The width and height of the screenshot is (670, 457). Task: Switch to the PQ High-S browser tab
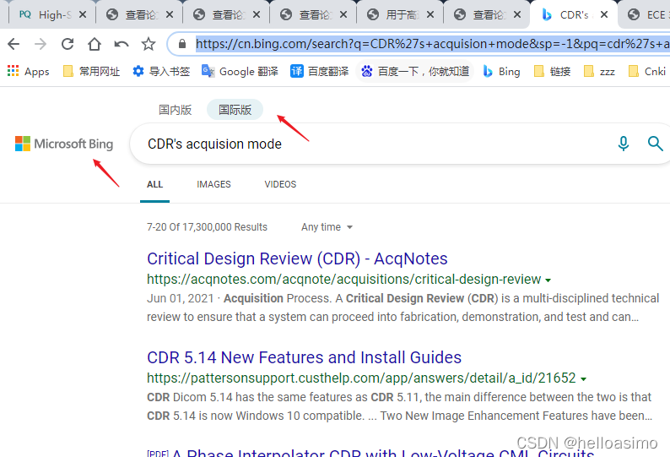pos(46,15)
